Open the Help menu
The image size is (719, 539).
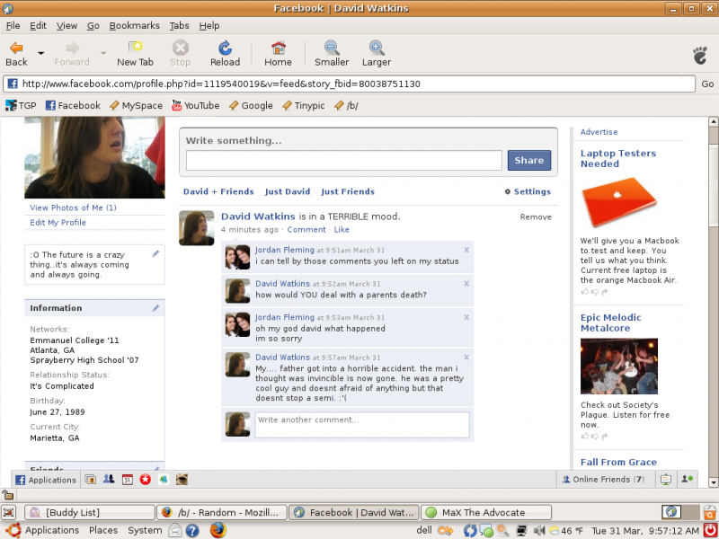coord(209,26)
